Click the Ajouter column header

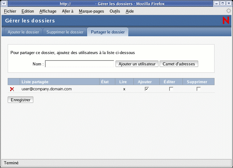[x=146, y=82]
